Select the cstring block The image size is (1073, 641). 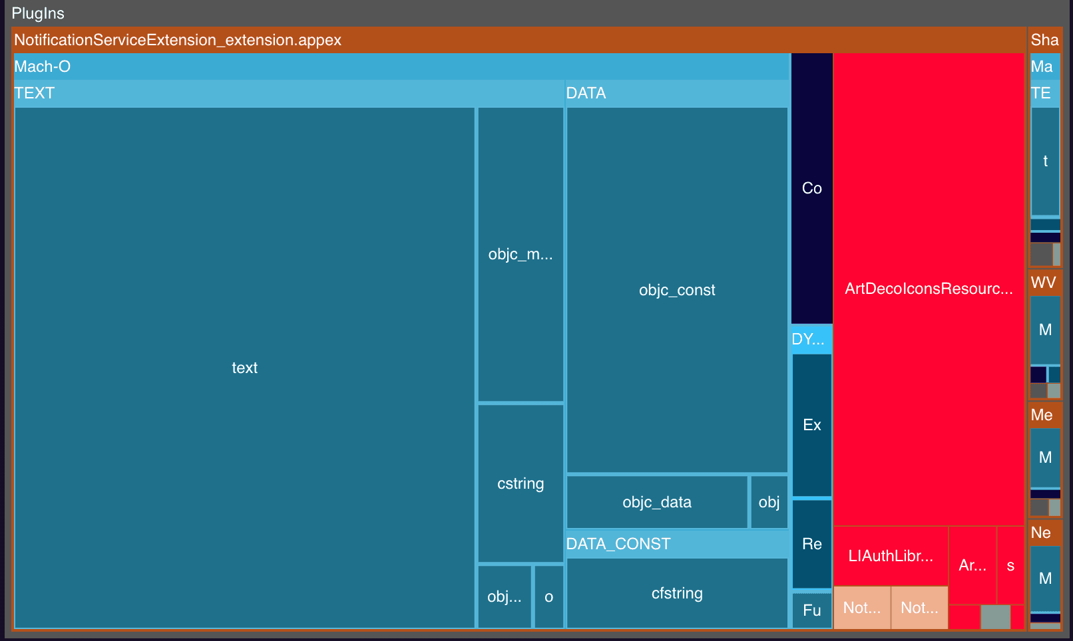tap(521, 483)
